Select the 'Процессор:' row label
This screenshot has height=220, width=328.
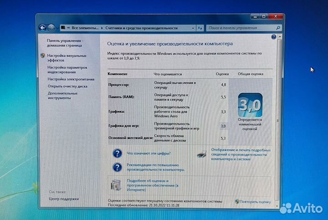118,85
